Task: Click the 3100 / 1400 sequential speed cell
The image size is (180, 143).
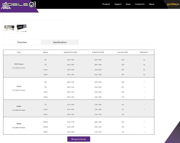Action: [70, 132]
